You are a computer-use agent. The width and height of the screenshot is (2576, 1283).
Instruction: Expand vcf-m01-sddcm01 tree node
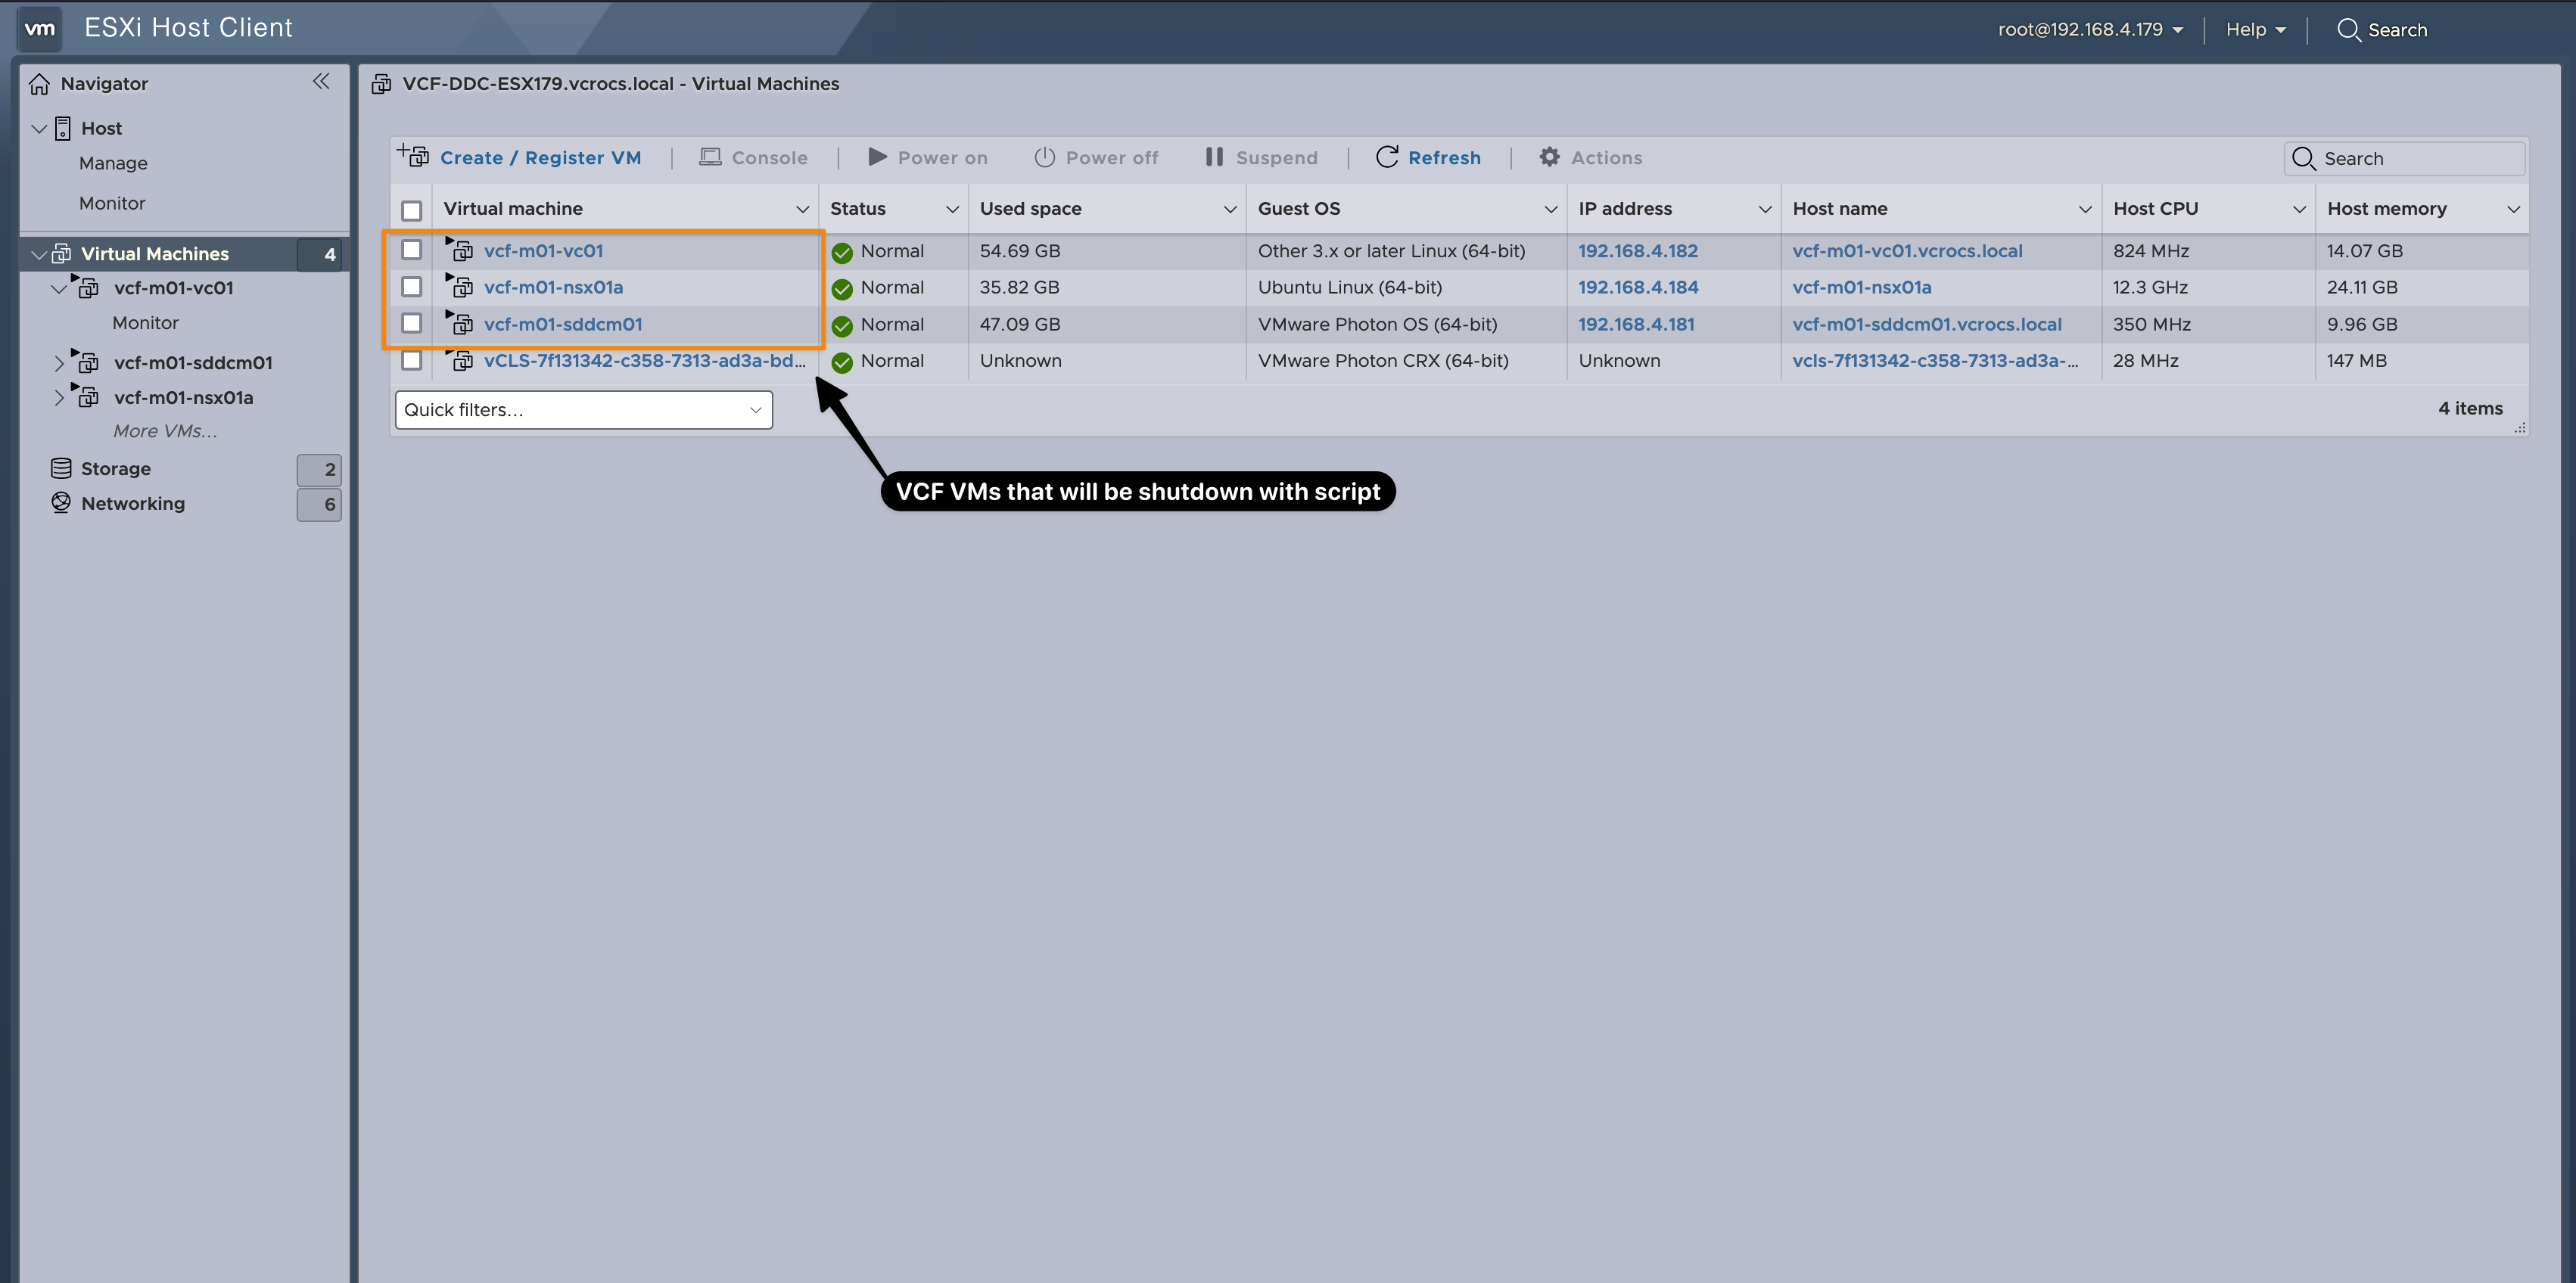(59, 363)
